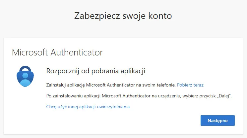The width and height of the screenshot is (247, 138).
Task: Click the "Rozpocznij od pobrania aplikacji" subheading
Action: (x=95, y=71)
